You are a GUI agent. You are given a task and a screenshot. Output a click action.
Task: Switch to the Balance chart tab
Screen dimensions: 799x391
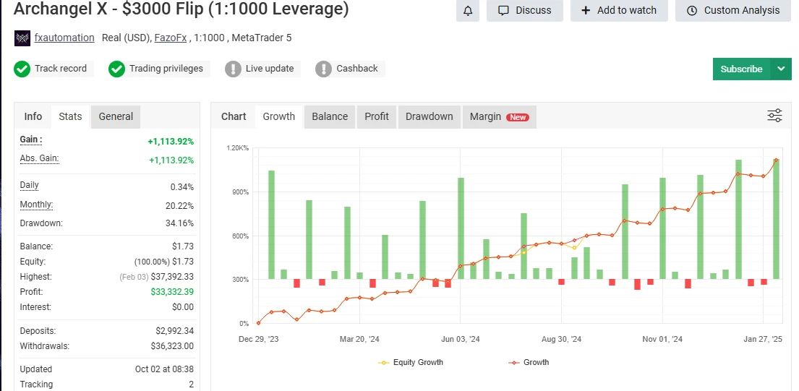click(x=330, y=116)
